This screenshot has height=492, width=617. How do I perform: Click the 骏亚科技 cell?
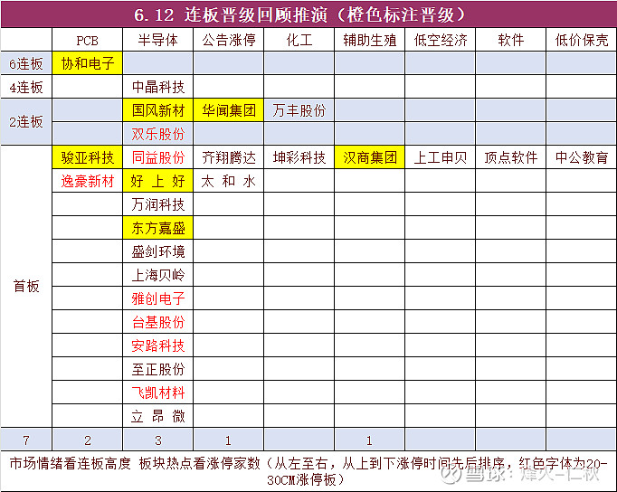point(88,157)
